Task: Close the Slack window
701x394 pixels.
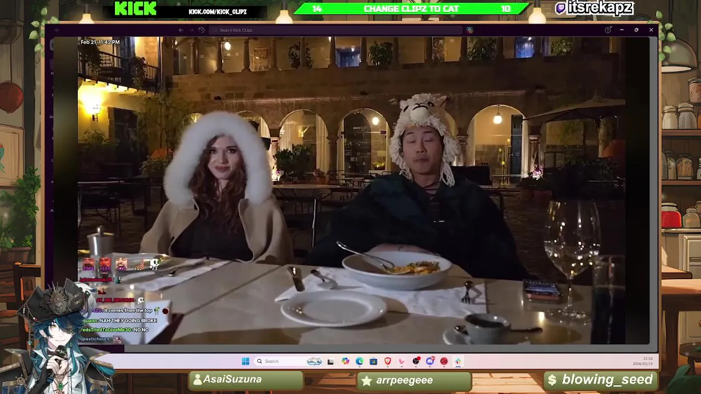Action: pyautogui.click(x=651, y=30)
